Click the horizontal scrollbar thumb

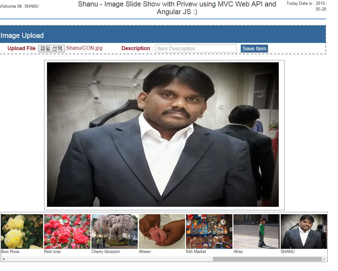[x=267, y=259]
